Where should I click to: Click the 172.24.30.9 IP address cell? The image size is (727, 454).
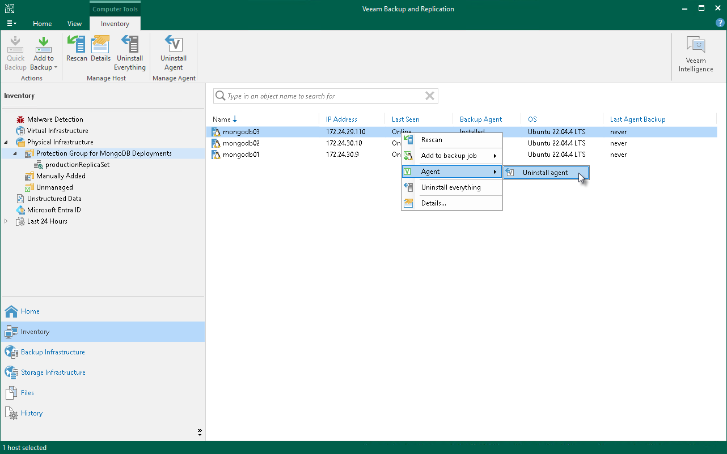click(342, 155)
